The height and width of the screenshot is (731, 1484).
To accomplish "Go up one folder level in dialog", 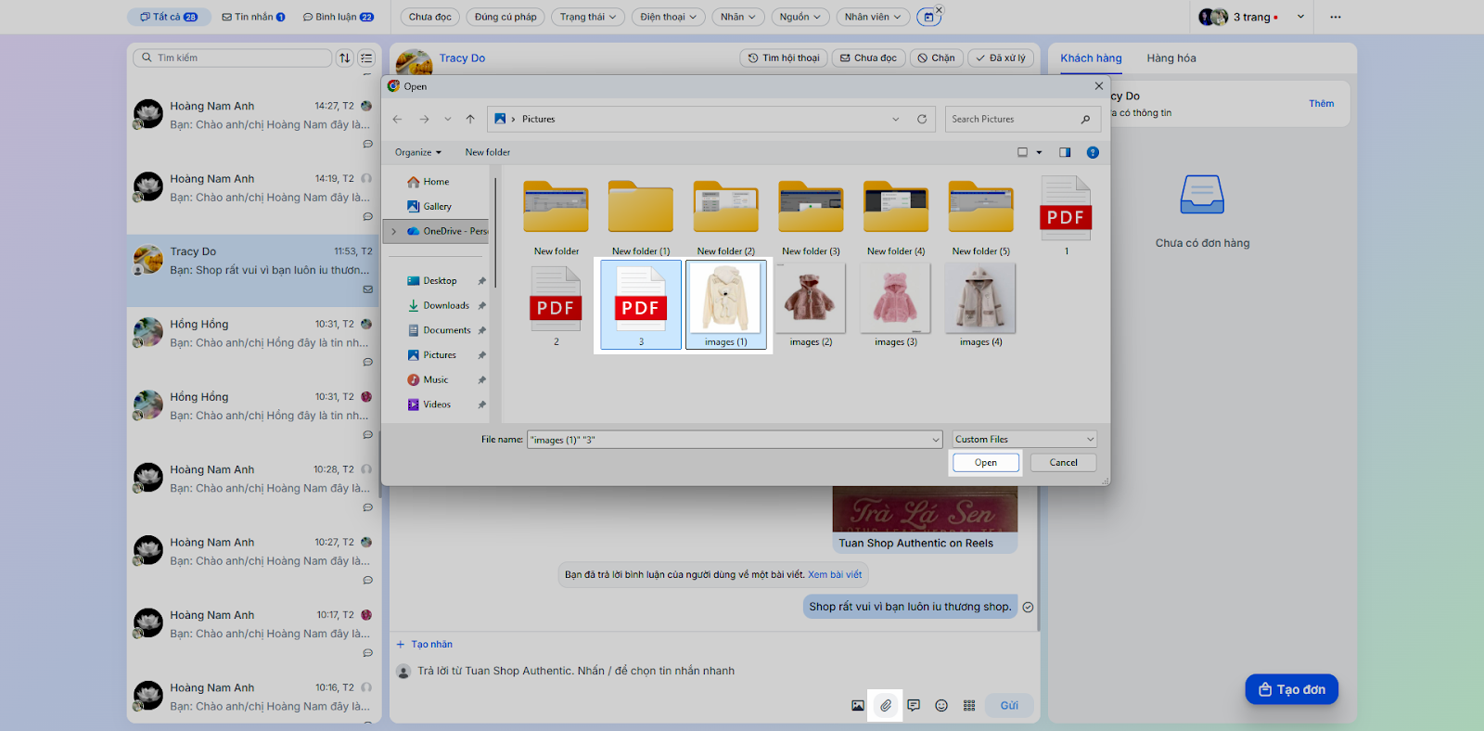I will (470, 119).
